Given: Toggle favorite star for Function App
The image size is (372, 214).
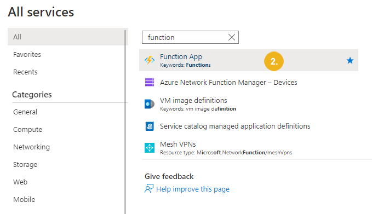Looking at the screenshot, I should 350,60.
